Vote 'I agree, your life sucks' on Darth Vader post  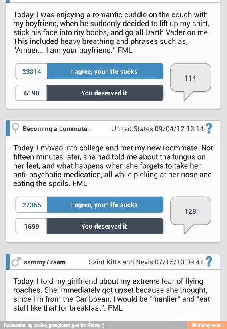point(105,71)
